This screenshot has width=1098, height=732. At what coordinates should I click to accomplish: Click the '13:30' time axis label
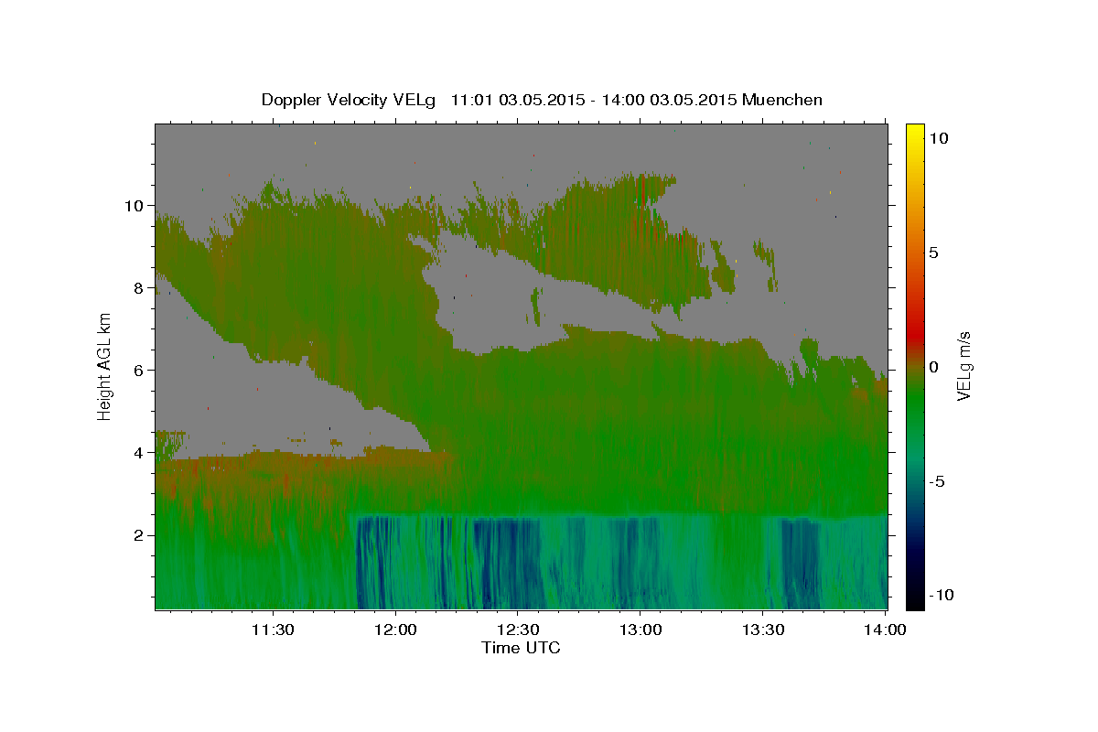click(763, 630)
